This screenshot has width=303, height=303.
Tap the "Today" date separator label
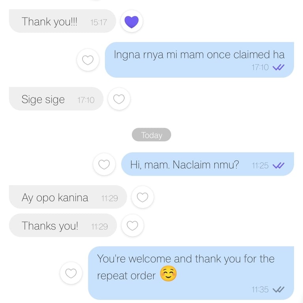(151, 135)
